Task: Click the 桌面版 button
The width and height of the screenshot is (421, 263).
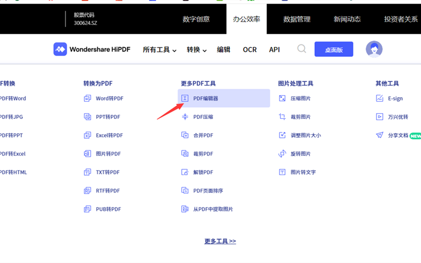Action: click(334, 49)
